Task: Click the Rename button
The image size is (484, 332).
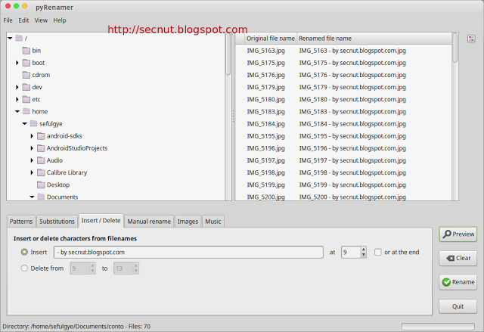Action: pos(458,282)
